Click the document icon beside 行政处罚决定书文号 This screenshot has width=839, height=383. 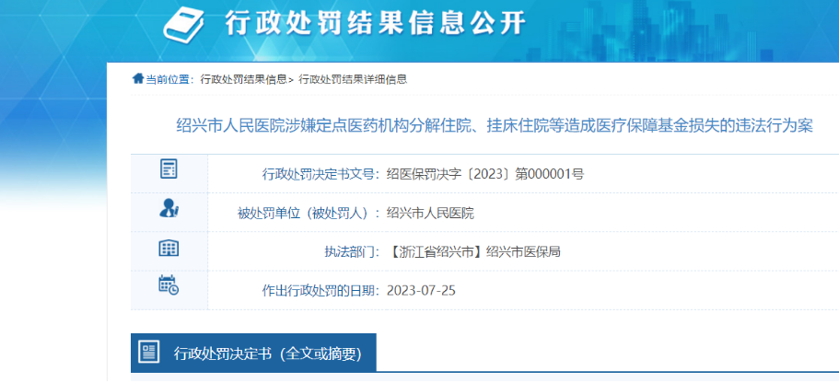[x=169, y=168]
